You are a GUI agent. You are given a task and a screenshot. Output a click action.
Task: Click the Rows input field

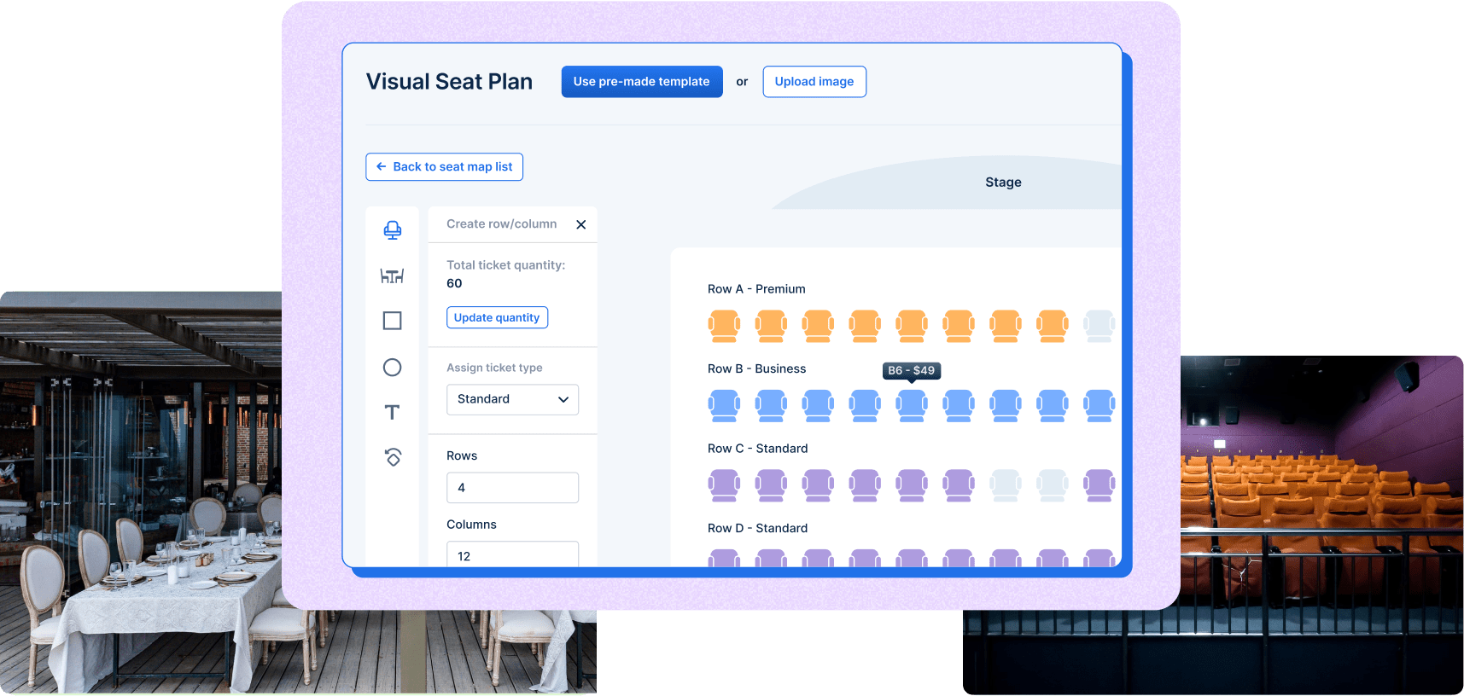tap(512, 488)
